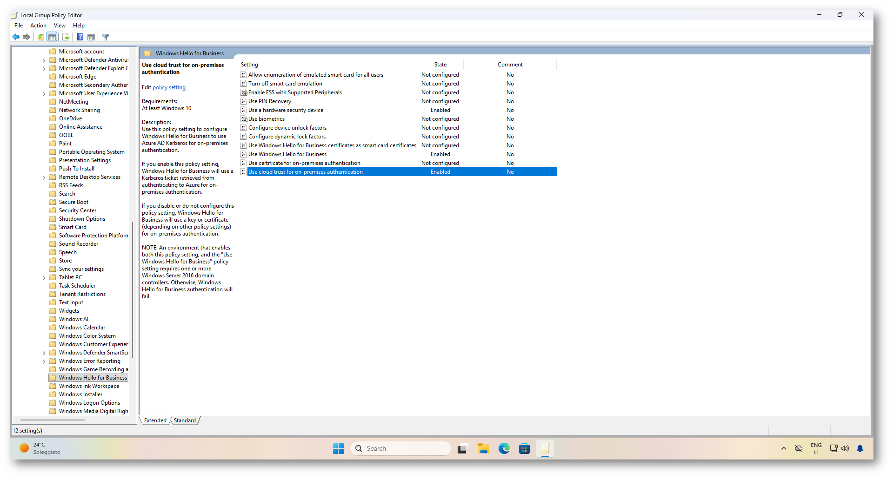
Task: Click Enable ESS with Supported Peripherals icon
Action: click(x=244, y=92)
